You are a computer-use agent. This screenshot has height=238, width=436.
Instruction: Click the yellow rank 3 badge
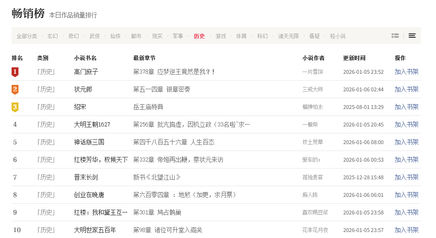(15, 107)
